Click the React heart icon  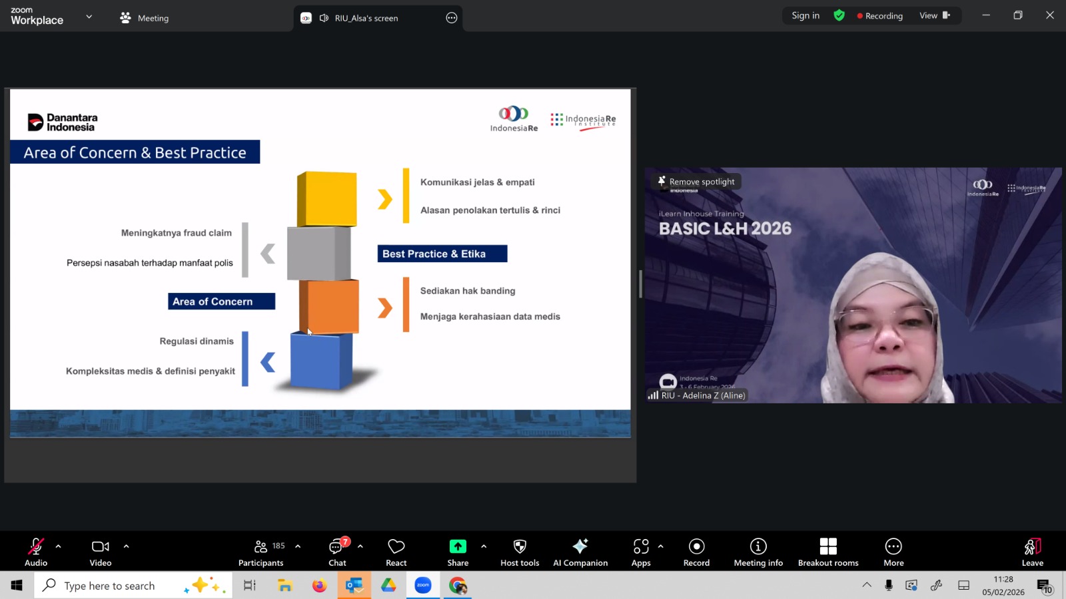point(396,552)
